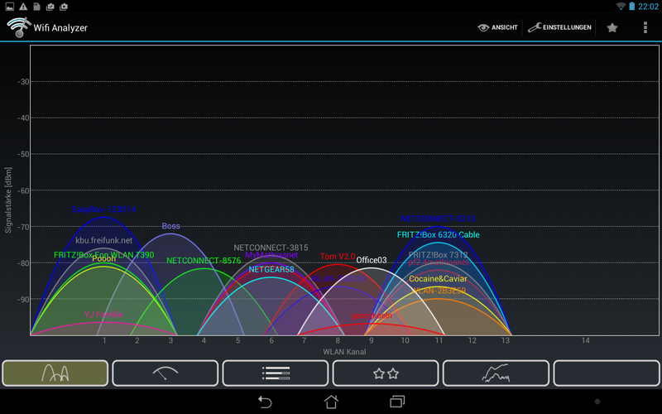Open the channel rating stars view
Image resolution: width=662 pixels, height=414 pixels.
386,373
